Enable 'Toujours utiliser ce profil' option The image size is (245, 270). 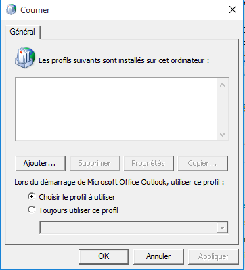(x=32, y=210)
